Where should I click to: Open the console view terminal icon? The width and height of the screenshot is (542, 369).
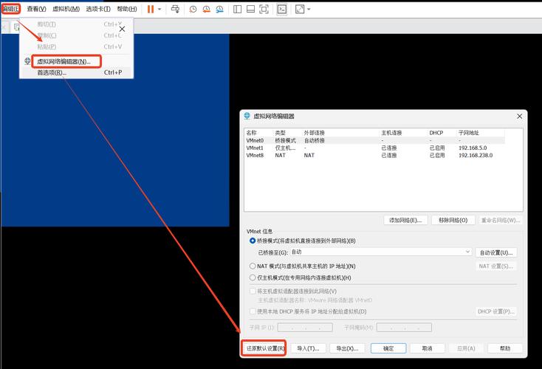(281, 9)
